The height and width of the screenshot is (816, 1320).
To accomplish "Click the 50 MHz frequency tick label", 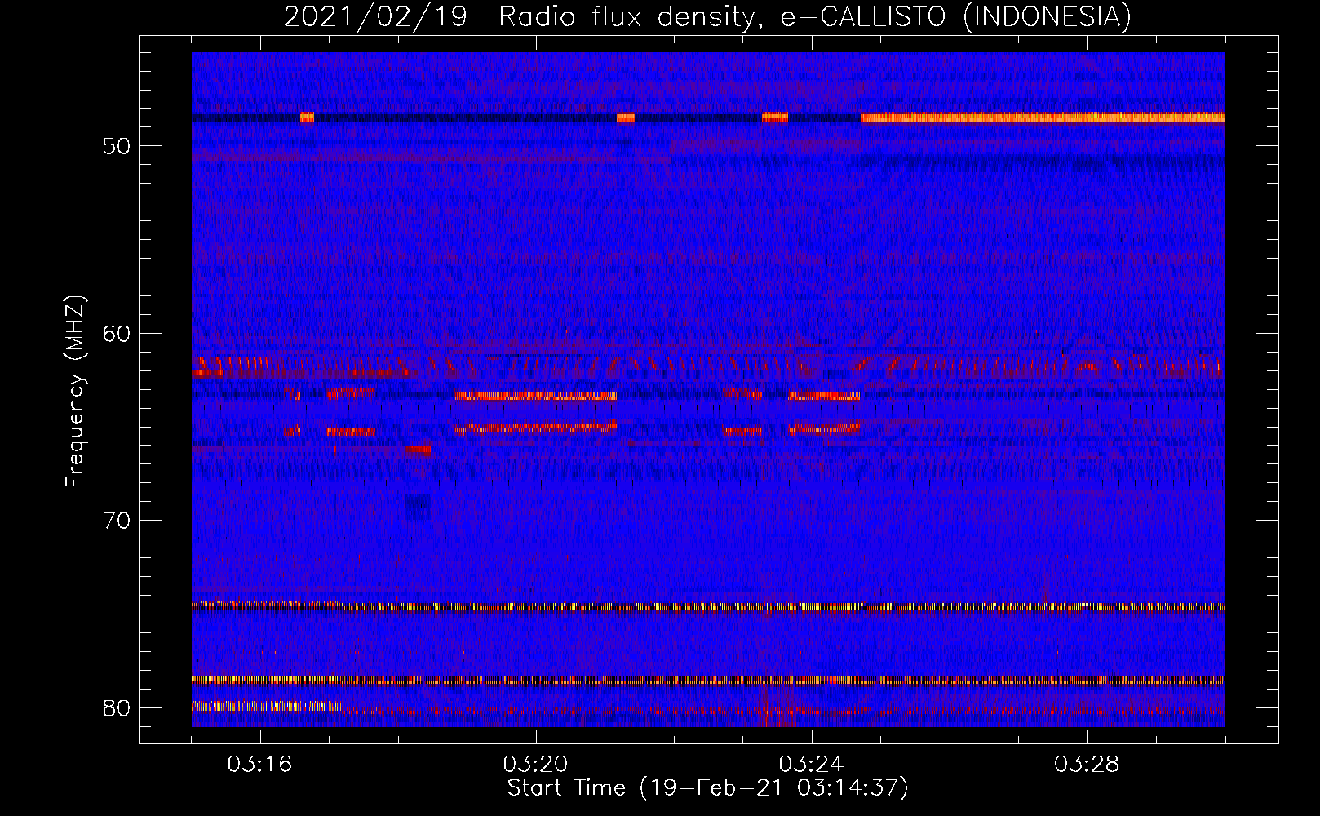I will (117, 147).
